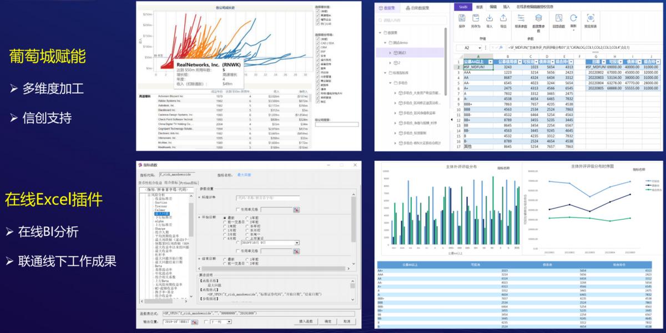Image resolution: width=666 pixels, height=333 pixels.
Task: Click the 取消 button in the dialog
Action: click(x=346, y=321)
